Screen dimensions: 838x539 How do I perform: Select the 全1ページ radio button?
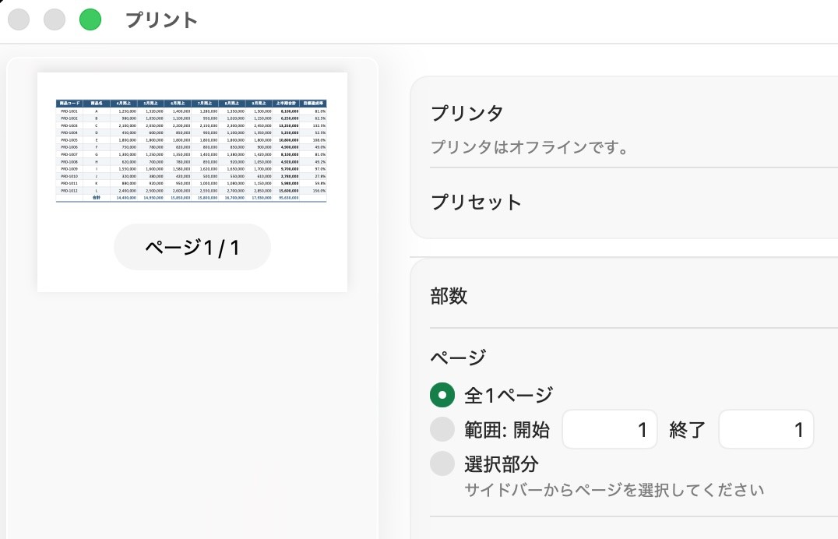(x=442, y=395)
